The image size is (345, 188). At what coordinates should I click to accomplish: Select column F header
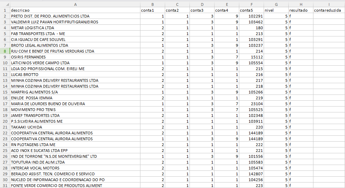(x=252, y=4)
